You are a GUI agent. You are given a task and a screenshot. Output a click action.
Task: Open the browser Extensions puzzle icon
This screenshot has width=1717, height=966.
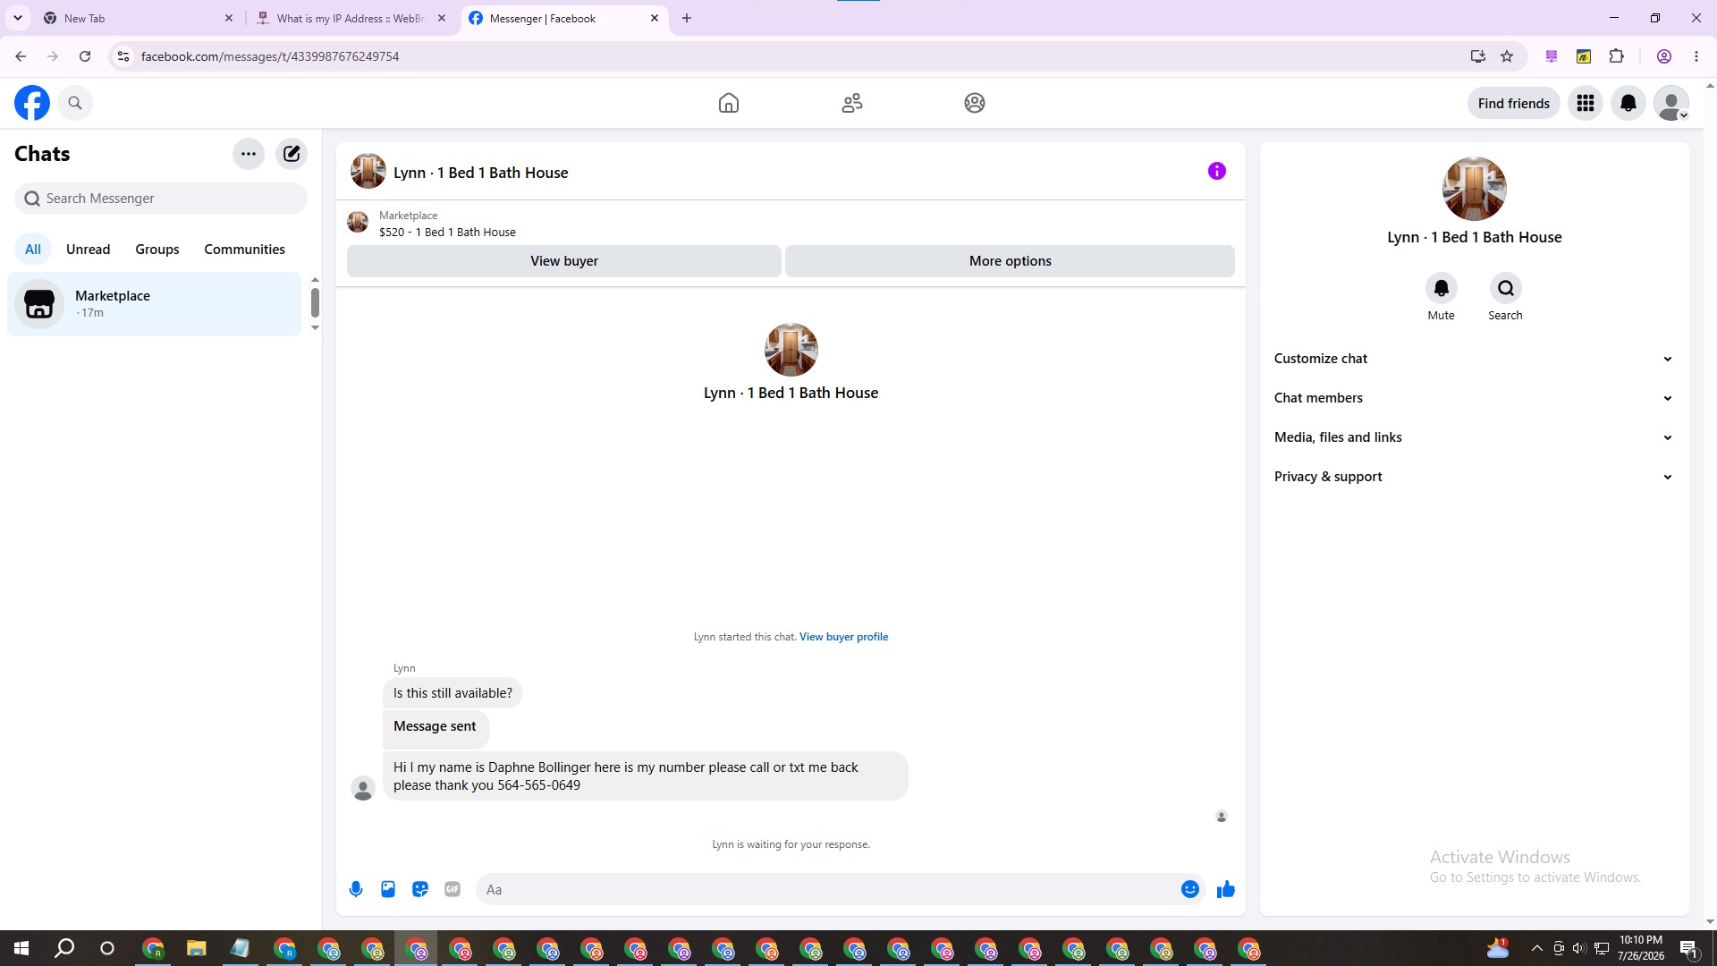click(x=1617, y=56)
